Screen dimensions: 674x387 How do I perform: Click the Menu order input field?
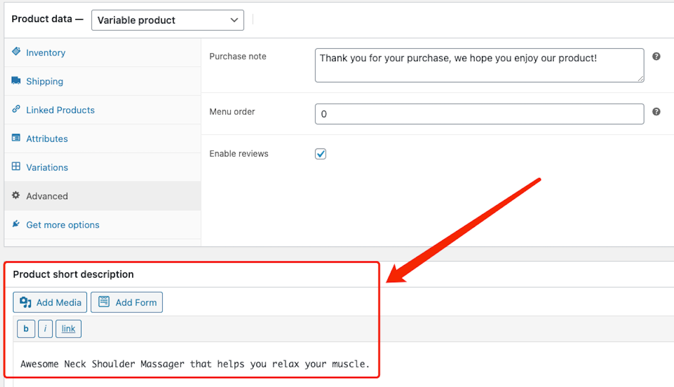tap(479, 114)
